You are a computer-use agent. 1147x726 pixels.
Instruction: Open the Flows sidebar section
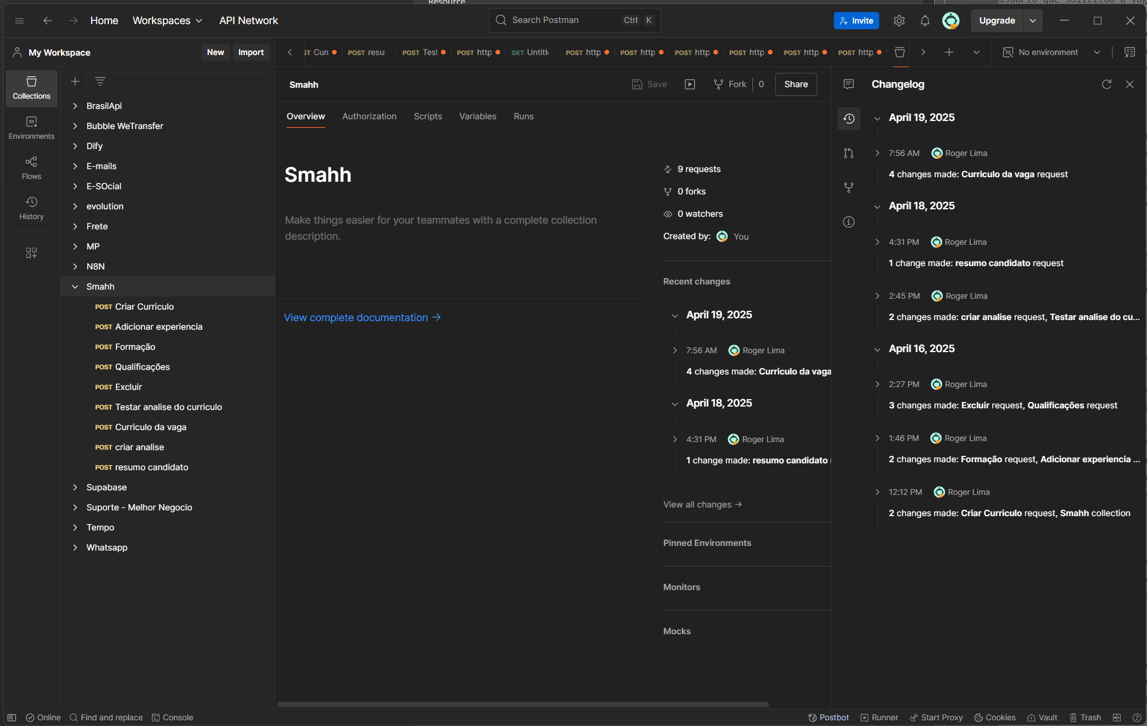click(x=32, y=168)
